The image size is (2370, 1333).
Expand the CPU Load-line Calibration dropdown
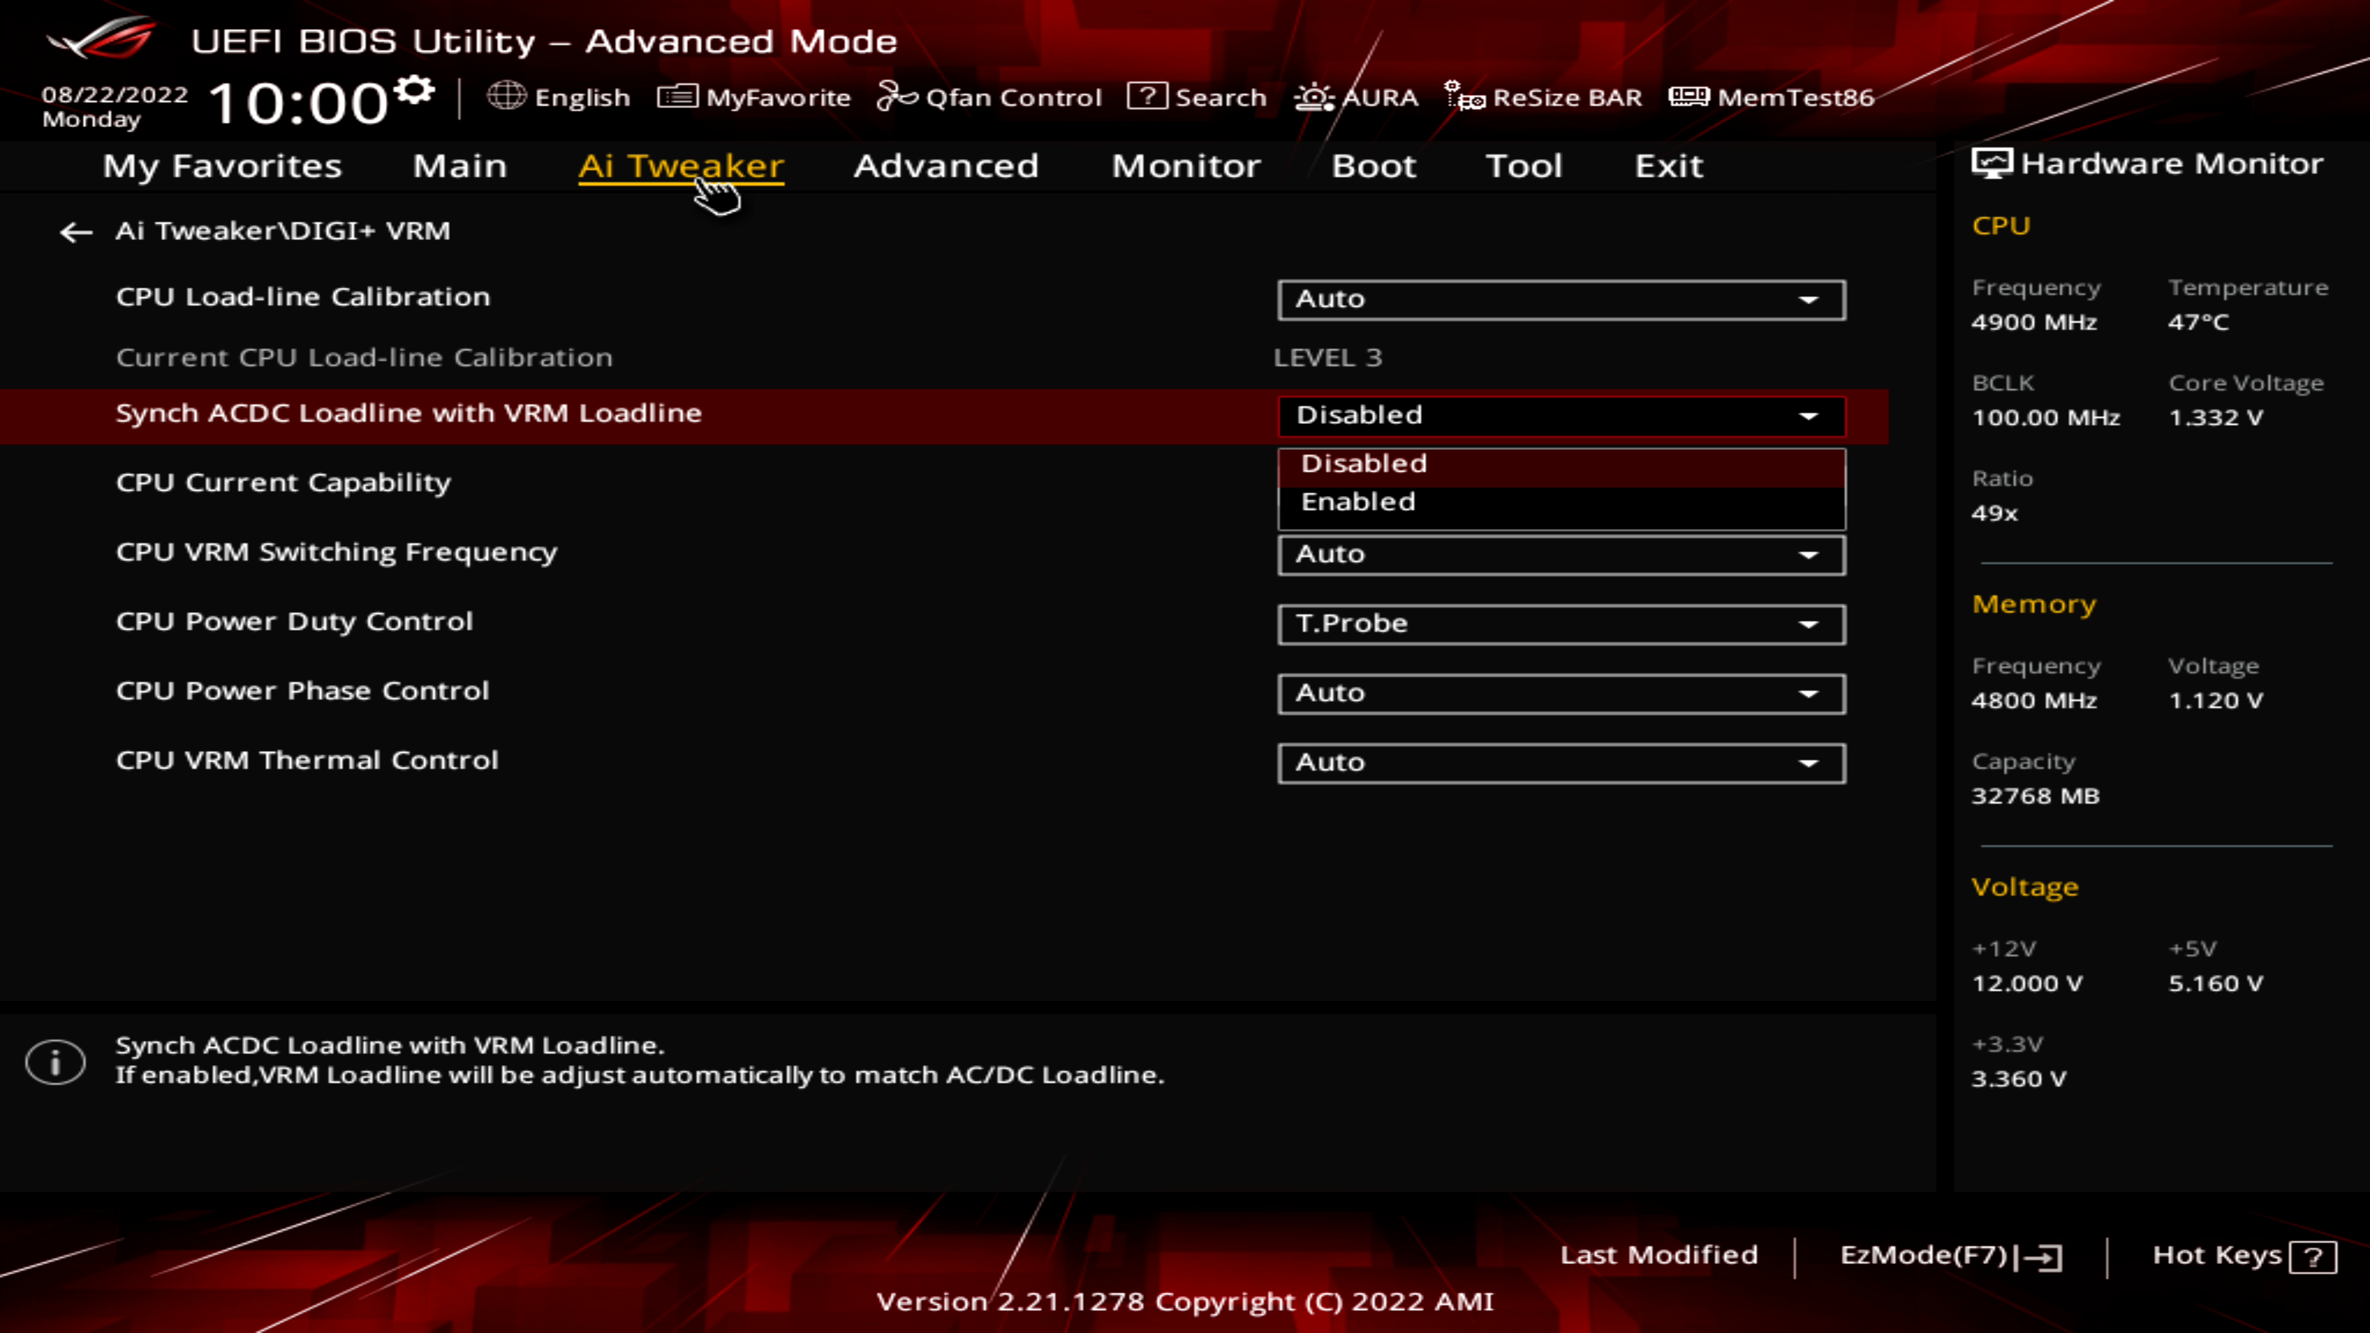[1560, 300]
